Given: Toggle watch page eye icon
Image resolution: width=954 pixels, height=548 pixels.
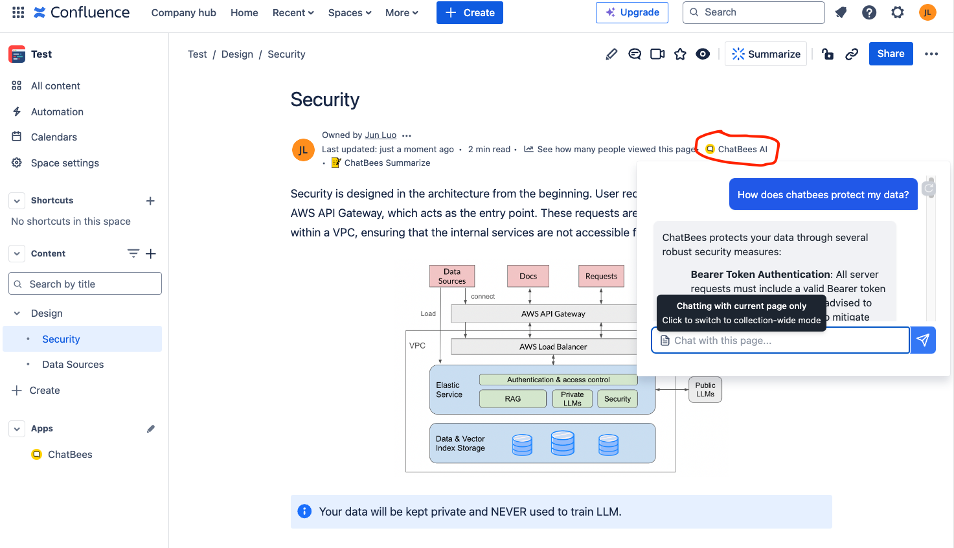Looking at the screenshot, I should pos(703,54).
